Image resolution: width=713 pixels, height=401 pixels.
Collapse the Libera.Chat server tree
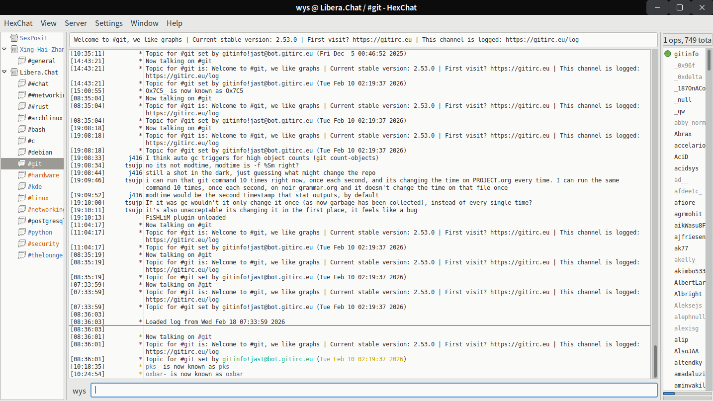(x=4, y=72)
